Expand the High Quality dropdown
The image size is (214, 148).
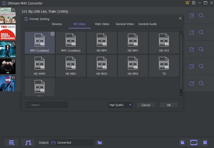click(120, 105)
